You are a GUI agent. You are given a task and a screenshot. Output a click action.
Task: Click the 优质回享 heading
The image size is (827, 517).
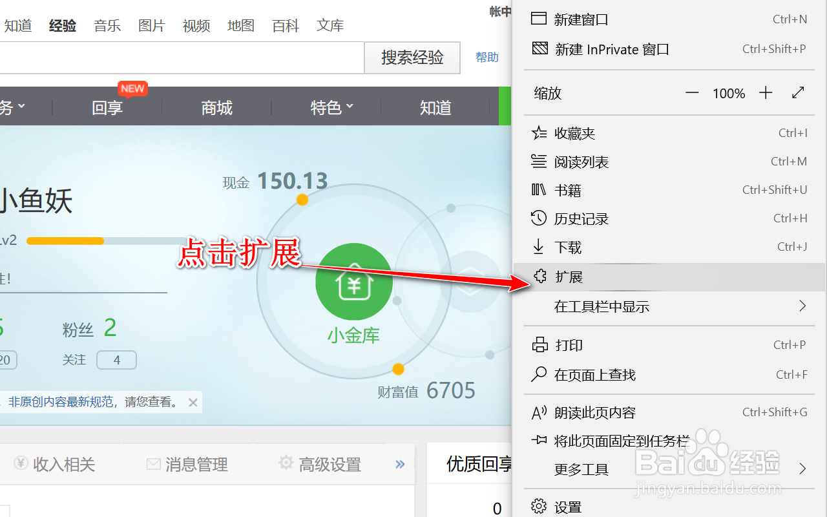click(x=479, y=463)
